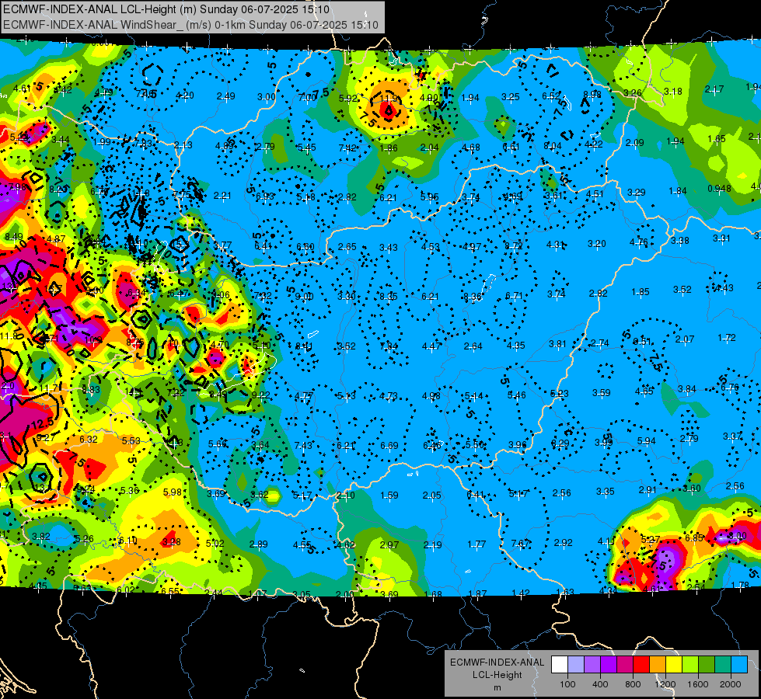
Task: Click the wind shear value 2.65
Action: point(347,247)
